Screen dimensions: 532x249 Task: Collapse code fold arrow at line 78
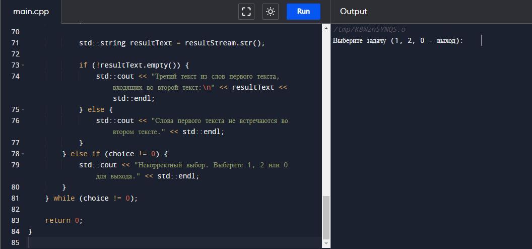(x=23, y=154)
